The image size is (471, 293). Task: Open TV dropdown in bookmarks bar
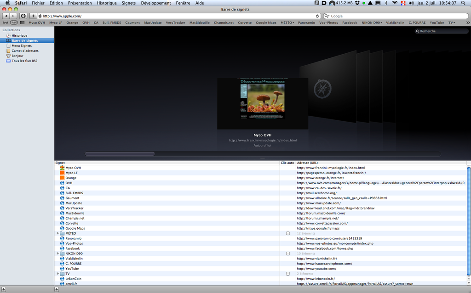(x=452, y=23)
